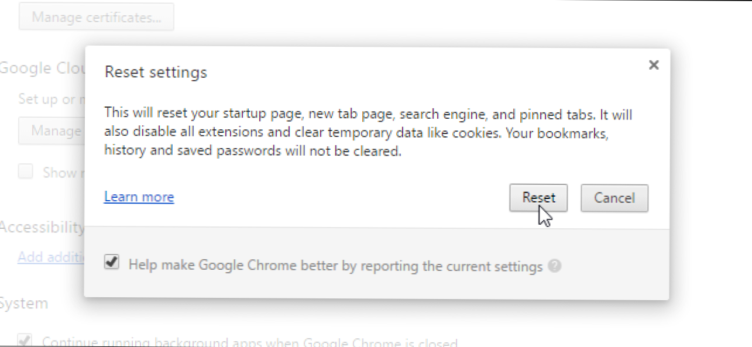Close the Reset settings dialog with X
The height and width of the screenshot is (347, 752).
pyautogui.click(x=654, y=65)
